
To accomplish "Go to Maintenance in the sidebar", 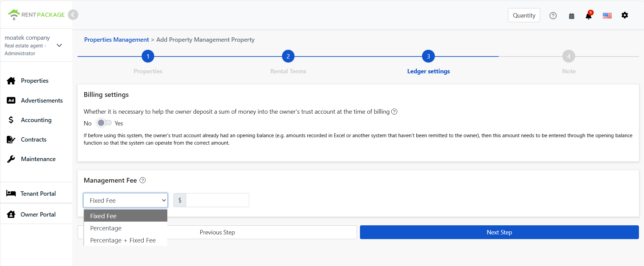I will point(38,159).
